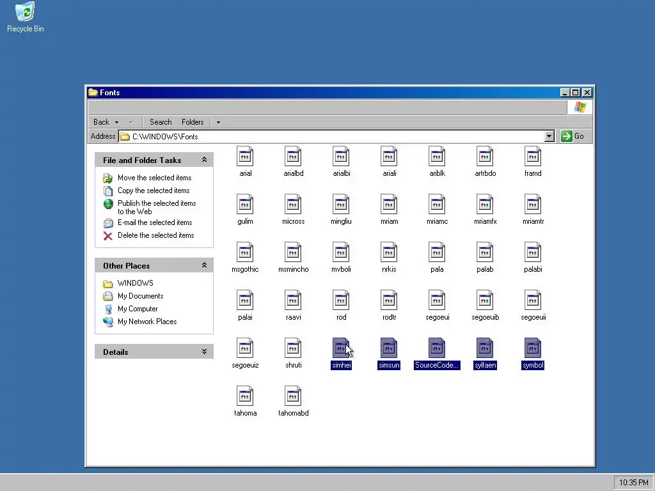655x491 pixels.
Task: Select the symbol font file icon
Action: 533,348
